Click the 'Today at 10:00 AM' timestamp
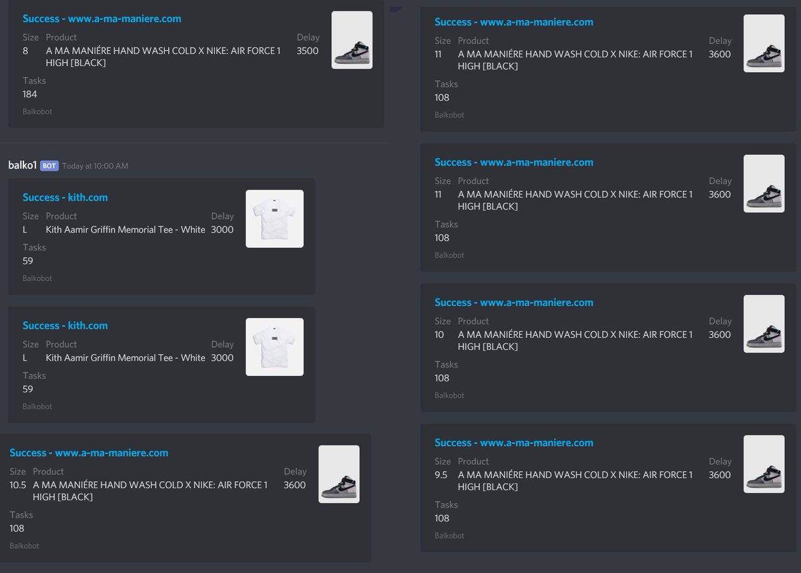The height and width of the screenshot is (573, 801). tap(95, 166)
